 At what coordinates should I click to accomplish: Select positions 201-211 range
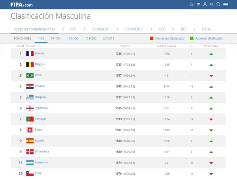click(x=108, y=38)
